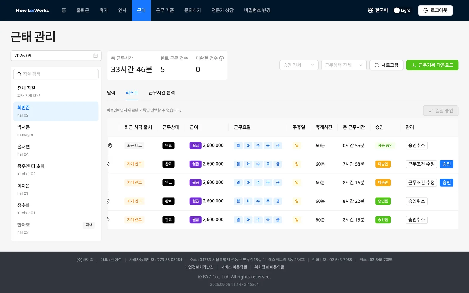Screen dimensions: 469x293
Task: Click the 로그아웃 button
Action: (435, 10)
